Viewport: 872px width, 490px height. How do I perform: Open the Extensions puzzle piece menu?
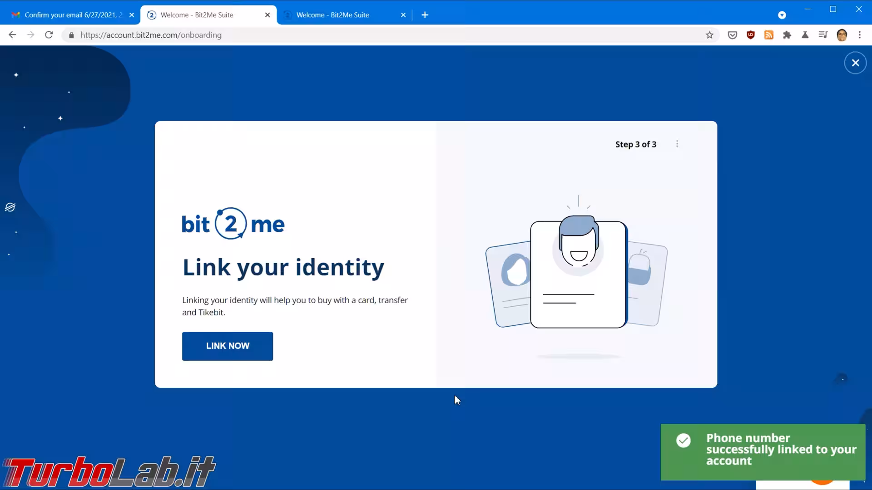[787, 35]
